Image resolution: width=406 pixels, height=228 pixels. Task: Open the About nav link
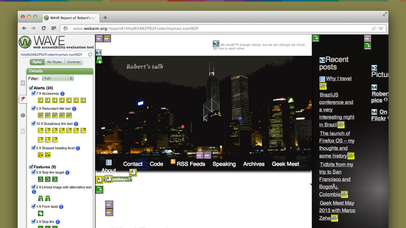(109, 170)
